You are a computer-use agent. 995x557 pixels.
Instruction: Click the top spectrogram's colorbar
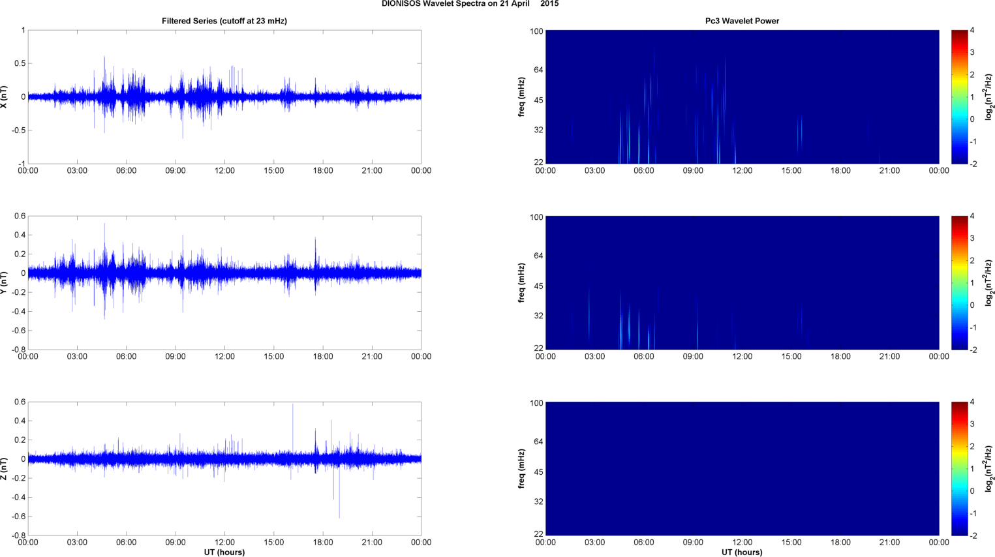[x=959, y=97]
